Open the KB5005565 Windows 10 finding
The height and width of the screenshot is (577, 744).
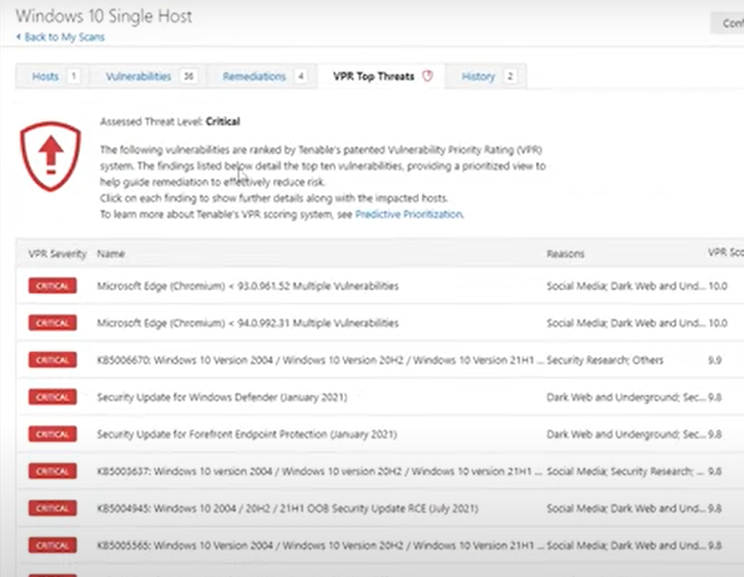point(320,545)
